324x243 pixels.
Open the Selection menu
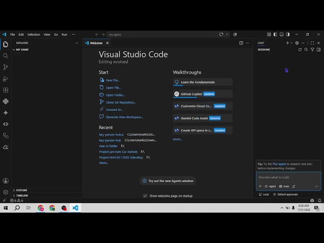34,34
